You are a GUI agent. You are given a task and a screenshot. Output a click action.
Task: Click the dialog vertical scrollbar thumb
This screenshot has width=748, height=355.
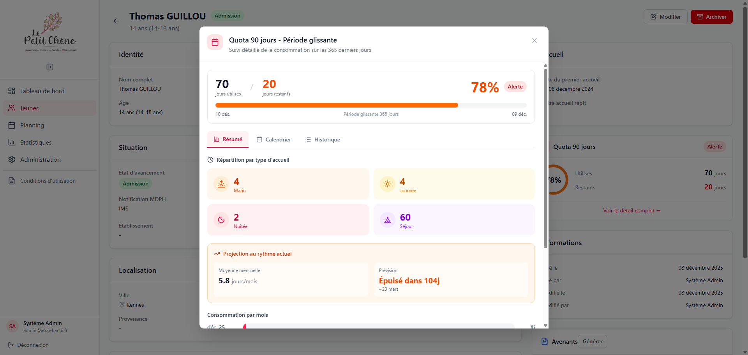545,158
